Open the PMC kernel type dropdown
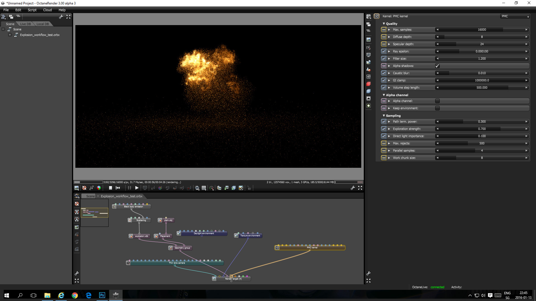This screenshot has height=301, width=536. (515, 16)
